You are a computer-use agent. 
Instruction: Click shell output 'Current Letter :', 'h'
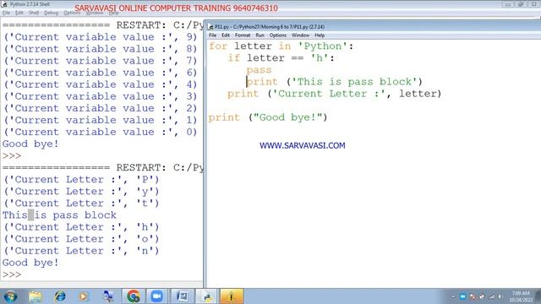pos(81,227)
